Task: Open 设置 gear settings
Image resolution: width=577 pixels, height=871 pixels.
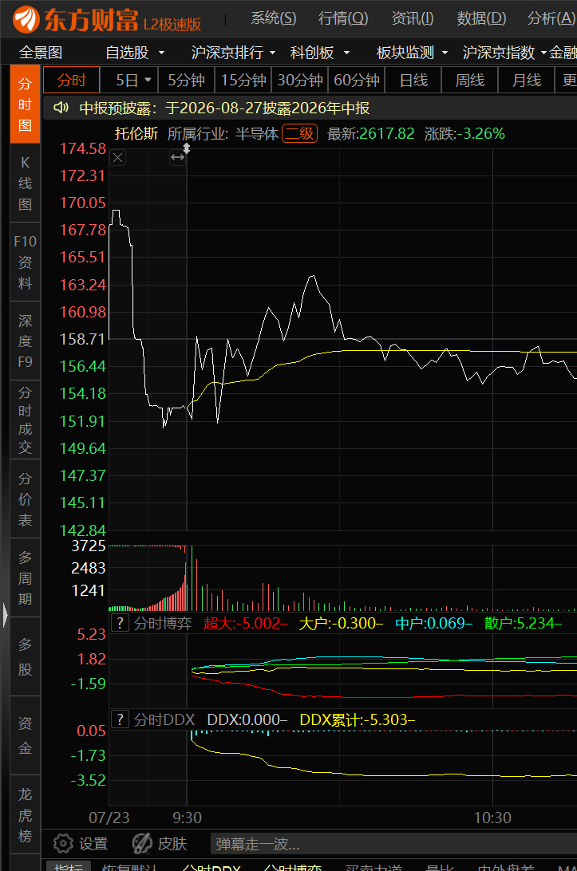Action: (x=81, y=844)
